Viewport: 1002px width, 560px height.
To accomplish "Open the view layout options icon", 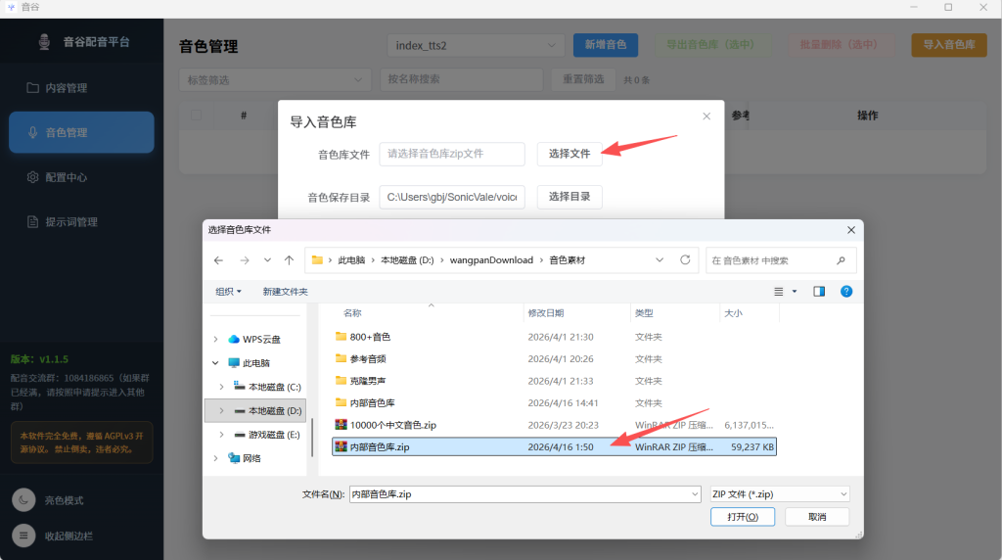I will [x=778, y=292].
